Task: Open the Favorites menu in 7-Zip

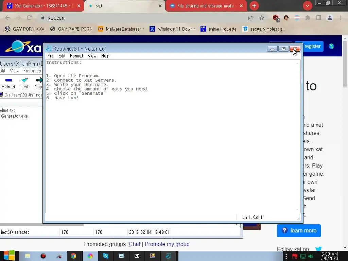Action: coord(32,71)
